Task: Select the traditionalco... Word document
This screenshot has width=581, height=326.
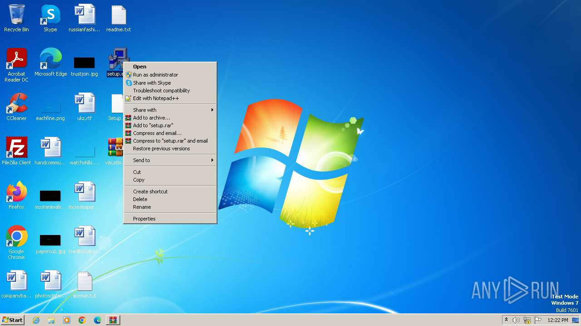Action: pyautogui.click(x=84, y=240)
